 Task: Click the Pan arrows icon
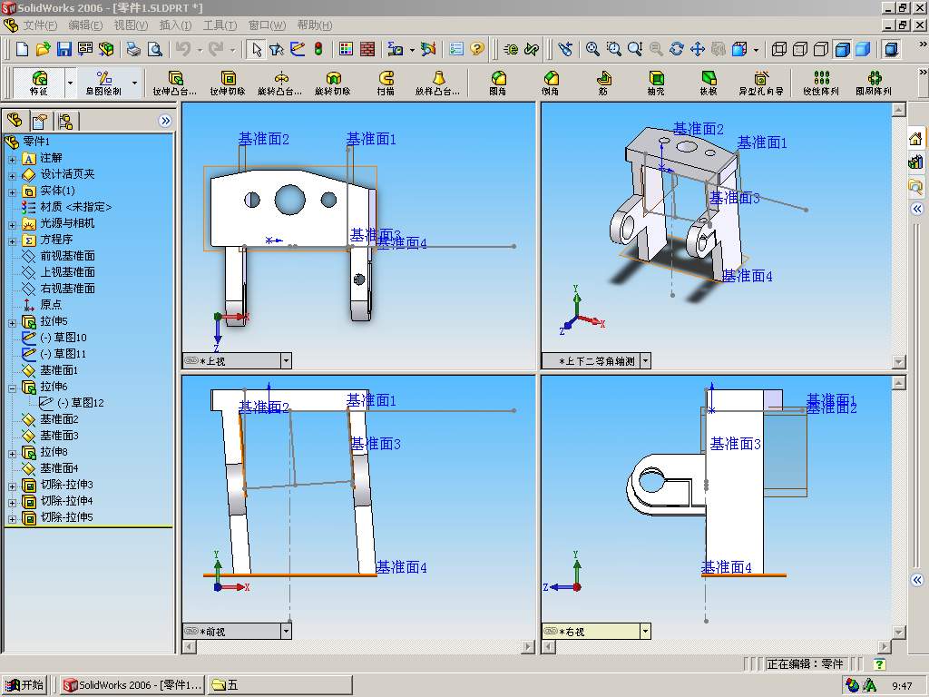[x=698, y=49]
